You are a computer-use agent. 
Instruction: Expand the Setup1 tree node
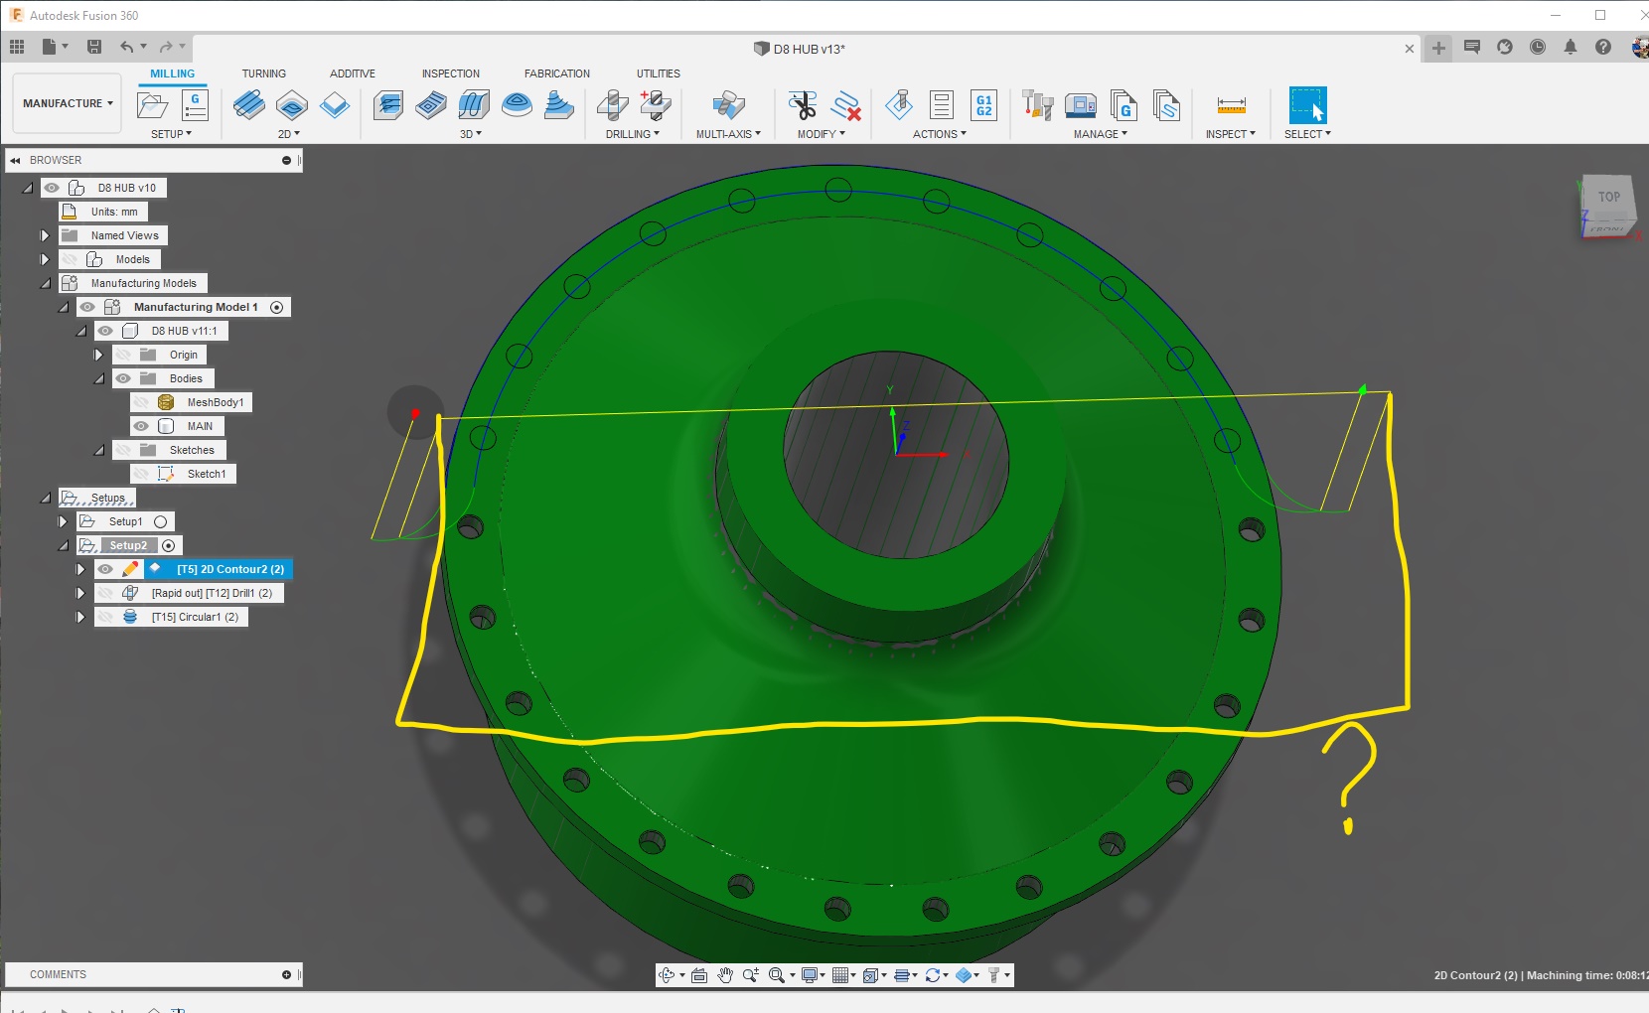pyautogui.click(x=63, y=520)
